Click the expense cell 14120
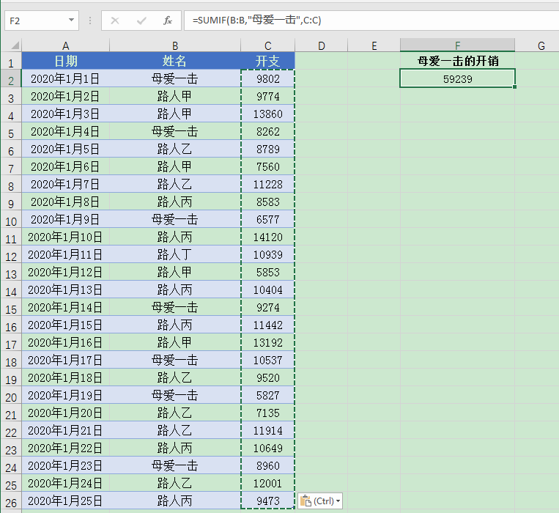559x513 pixels. [x=267, y=237]
